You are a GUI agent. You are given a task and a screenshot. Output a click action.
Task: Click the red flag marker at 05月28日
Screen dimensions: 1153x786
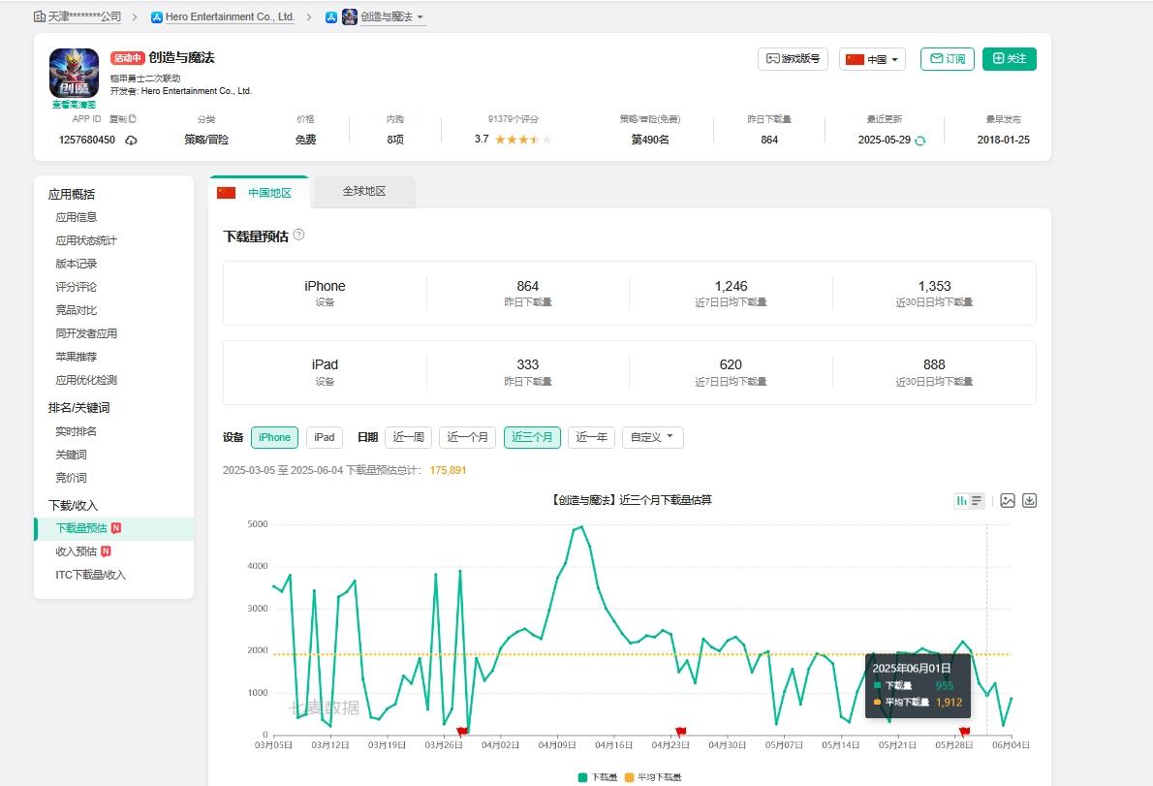964,731
